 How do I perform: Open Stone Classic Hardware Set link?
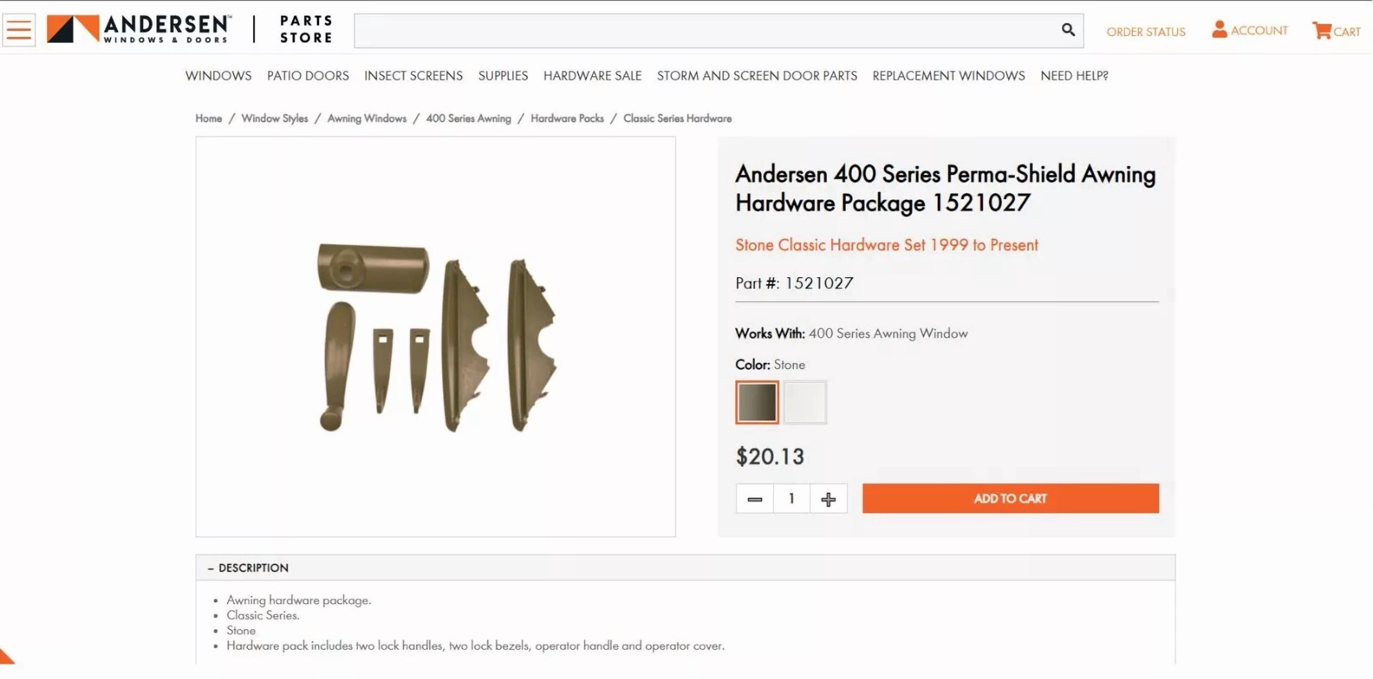tap(886, 245)
